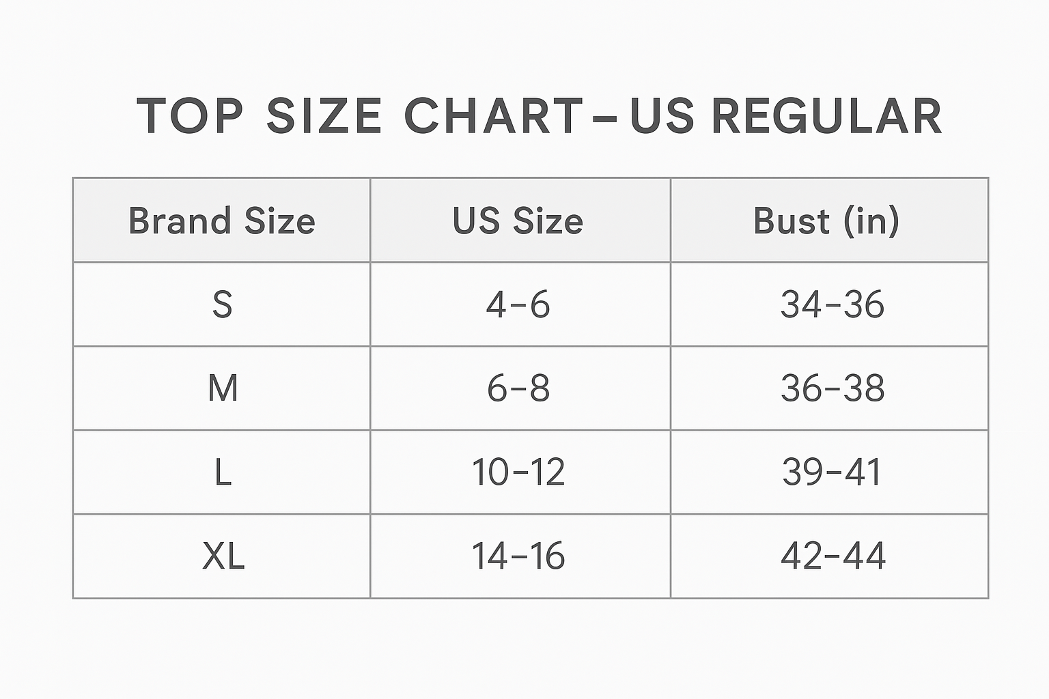The image size is (1049, 699).
Task: Select the 34–36 bust measurement cell
Action: (833, 304)
